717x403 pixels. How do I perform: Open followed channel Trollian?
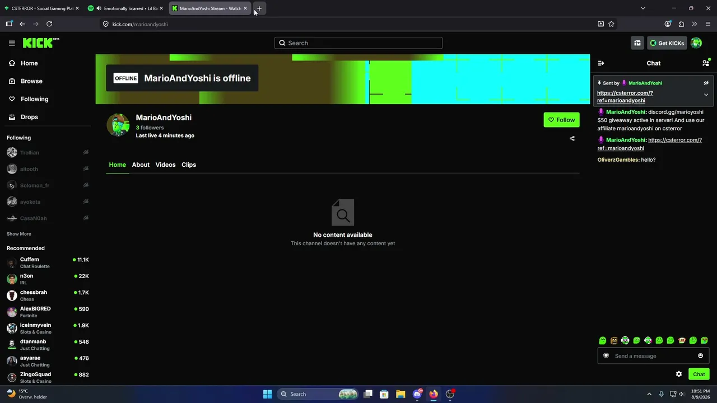point(48,152)
